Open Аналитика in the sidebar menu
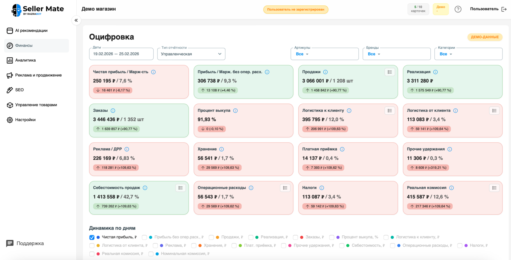The height and width of the screenshot is (260, 511). [26, 60]
